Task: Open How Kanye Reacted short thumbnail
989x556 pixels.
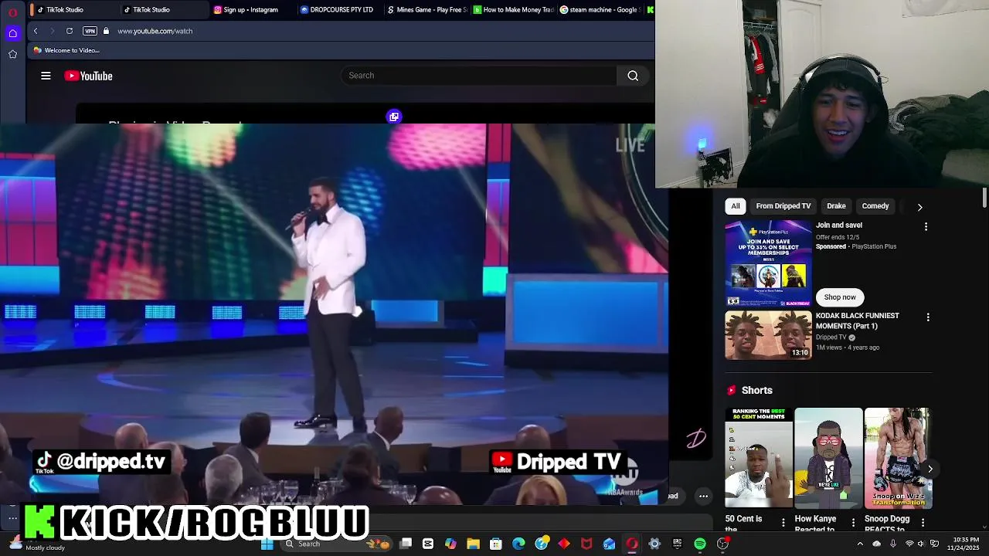Action: 828,458
